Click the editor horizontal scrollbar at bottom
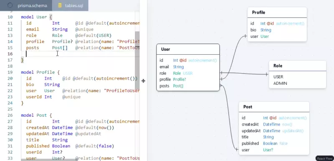The height and width of the screenshot is (161, 334). (48, 159)
